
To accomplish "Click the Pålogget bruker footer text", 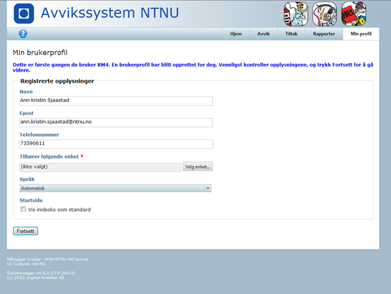I will coord(47,259).
